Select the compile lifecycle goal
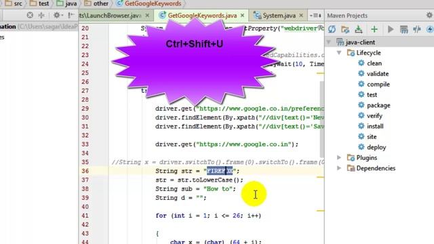Screen dimensions: 434x244 tap(374, 84)
